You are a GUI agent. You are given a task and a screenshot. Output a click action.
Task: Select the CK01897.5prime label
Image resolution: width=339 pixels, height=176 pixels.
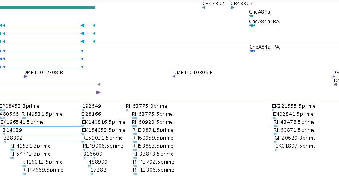[296, 146]
